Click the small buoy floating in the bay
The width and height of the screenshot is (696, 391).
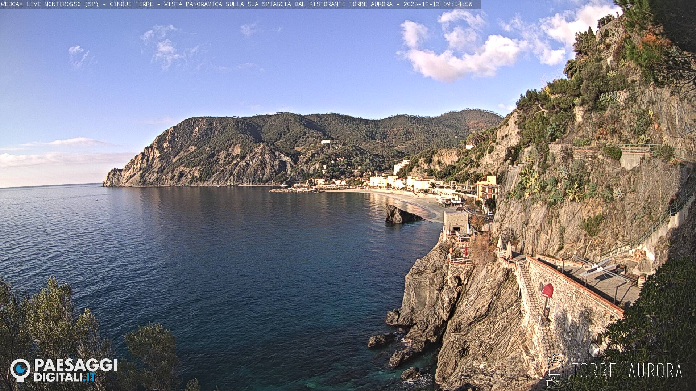(97, 199)
